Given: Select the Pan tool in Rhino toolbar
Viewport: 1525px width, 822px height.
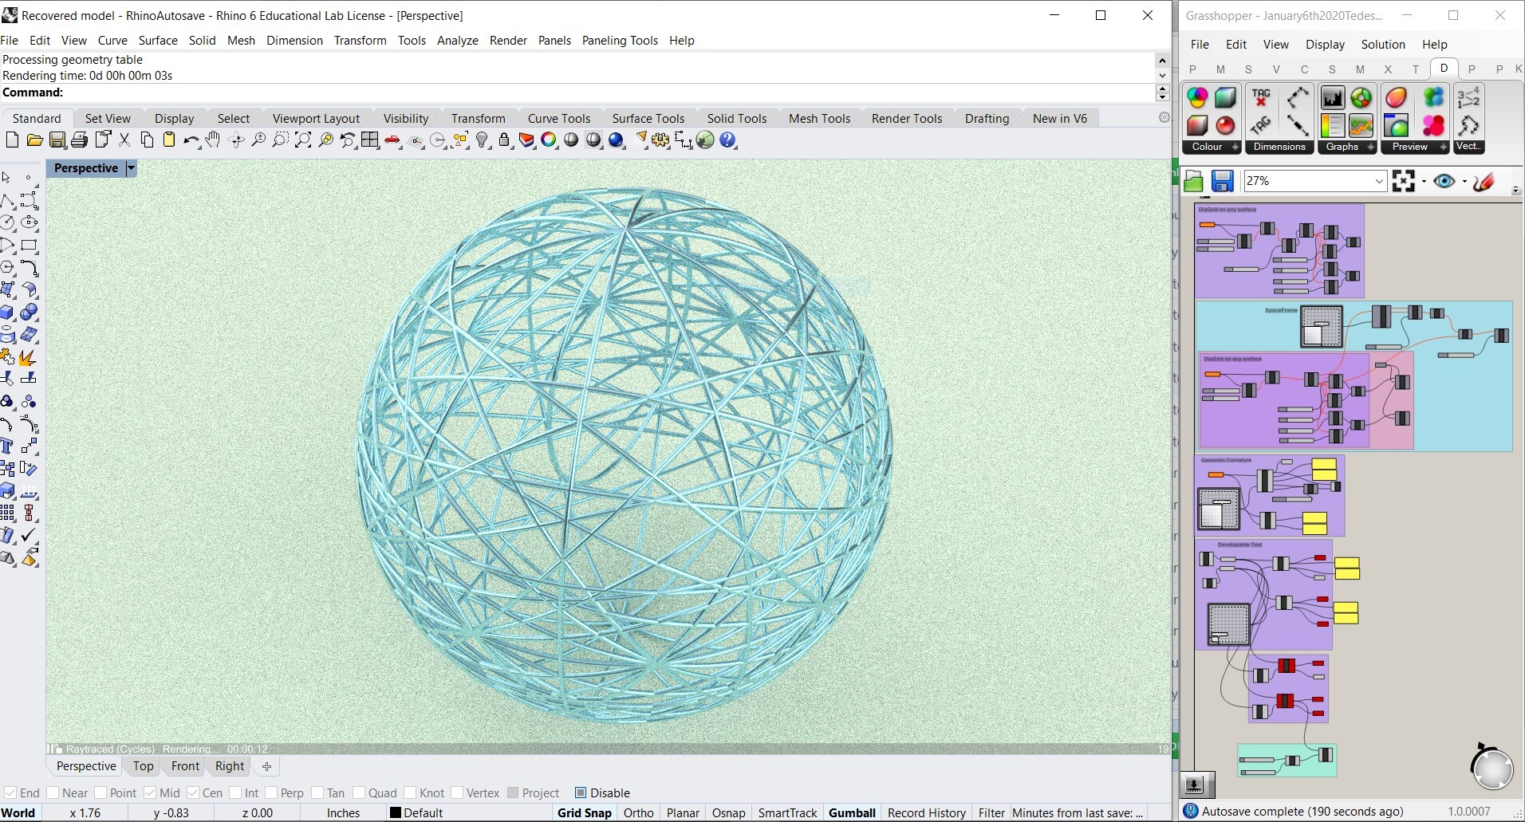Looking at the screenshot, I should pos(212,140).
